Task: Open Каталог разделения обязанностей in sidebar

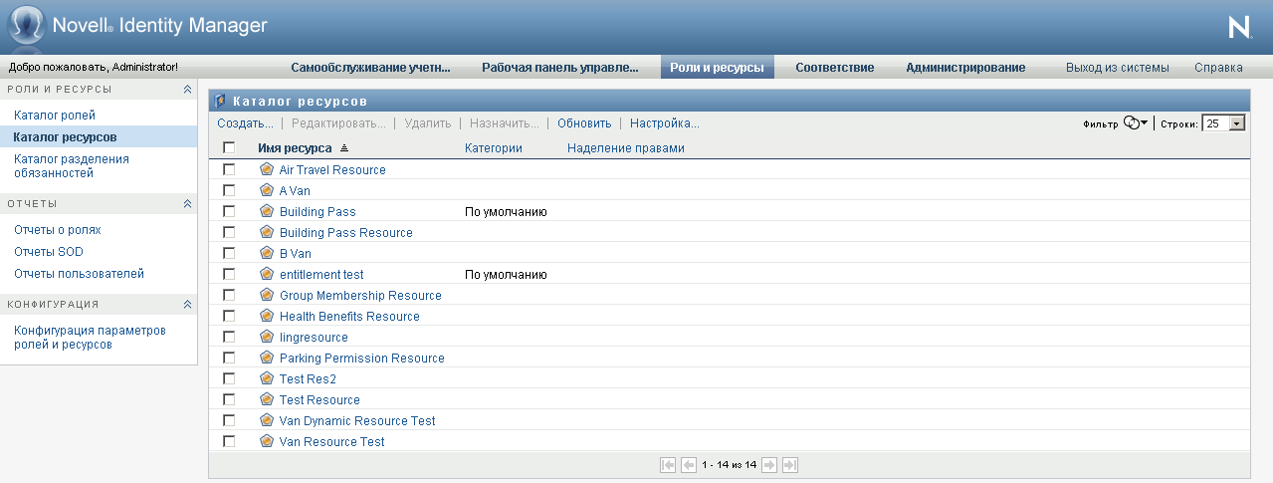Action: 72,165
